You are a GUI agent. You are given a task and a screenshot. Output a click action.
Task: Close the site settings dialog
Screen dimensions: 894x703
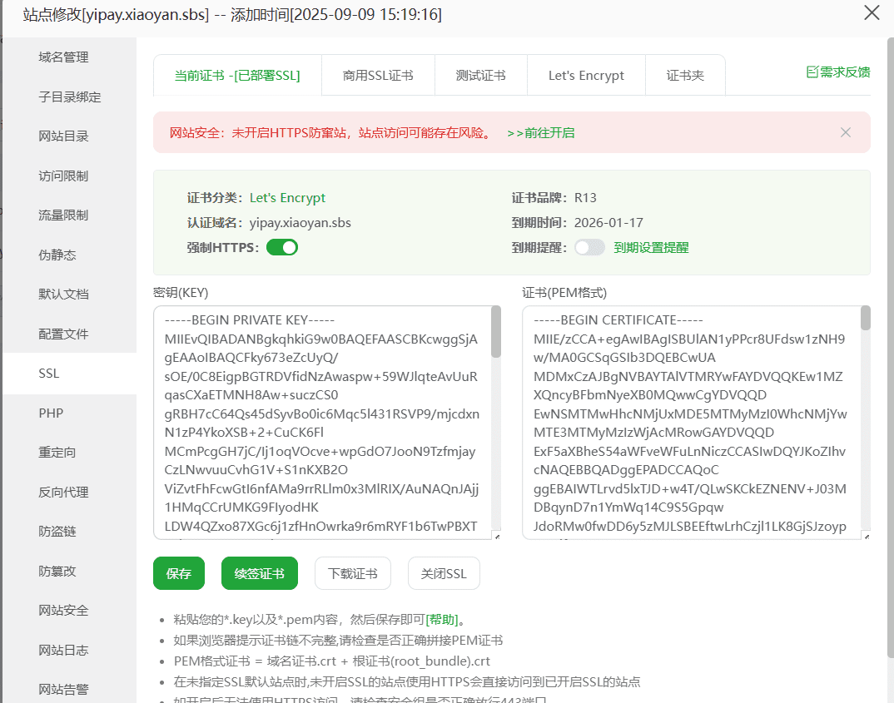pos(872,12)
